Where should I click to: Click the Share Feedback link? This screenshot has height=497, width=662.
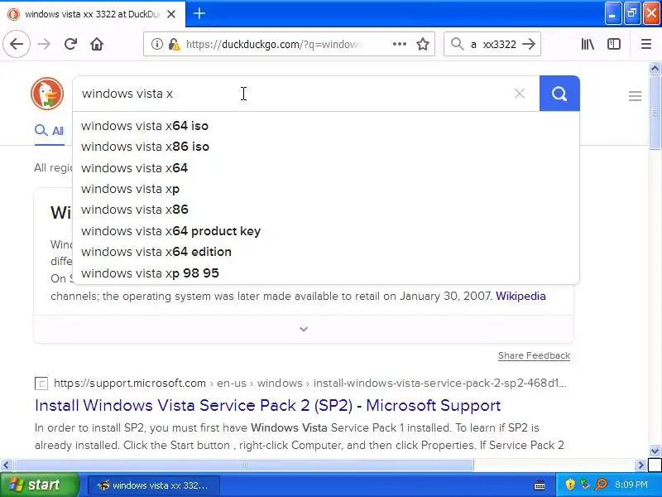(x=534, y=356)
